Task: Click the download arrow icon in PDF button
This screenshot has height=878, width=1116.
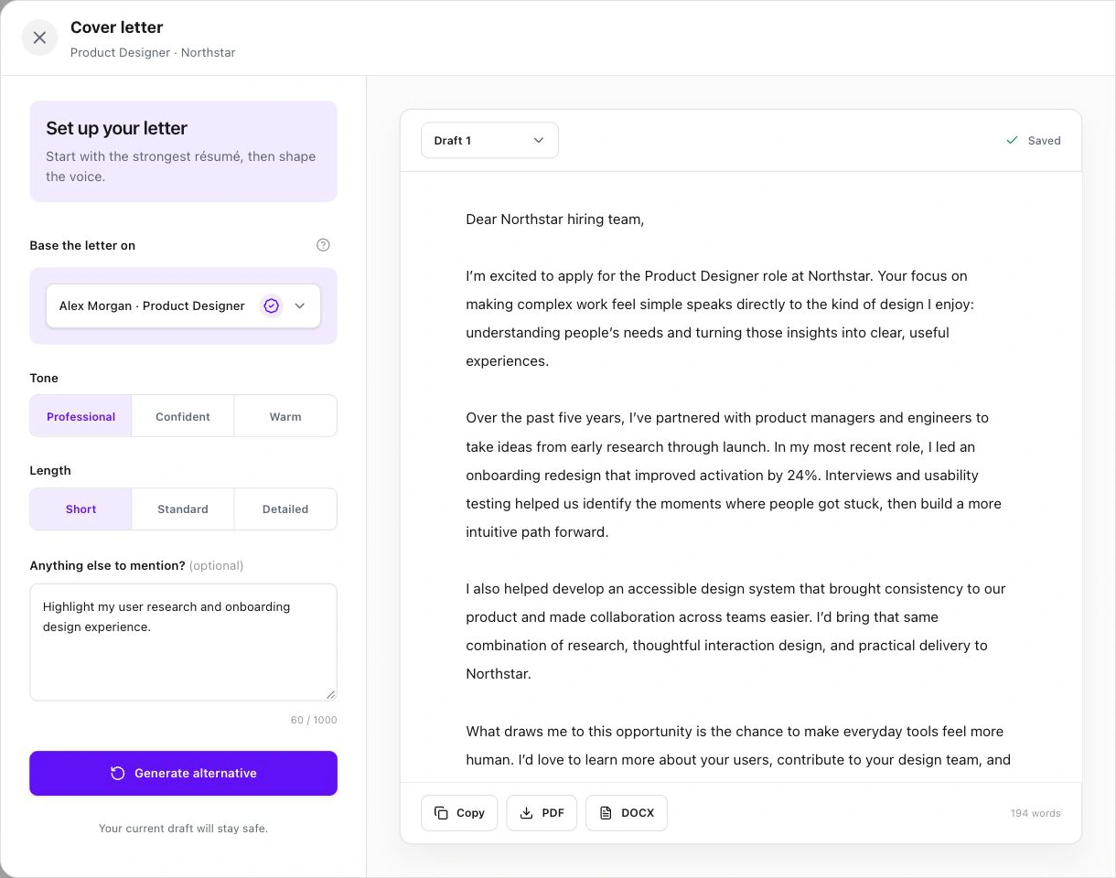Action: point(526,813)
